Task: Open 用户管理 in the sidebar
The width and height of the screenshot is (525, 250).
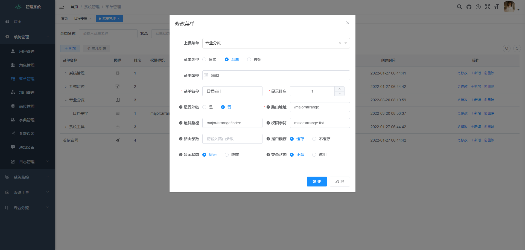Action: click(27, 51)
